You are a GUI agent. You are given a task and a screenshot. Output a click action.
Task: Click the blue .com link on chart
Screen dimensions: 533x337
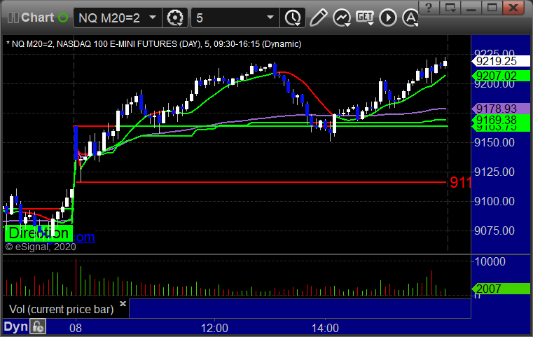(x=84, y=237)
